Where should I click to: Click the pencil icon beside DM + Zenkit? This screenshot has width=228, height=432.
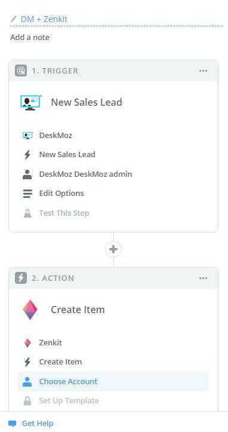pyautogui.click(x=13, y=19)
